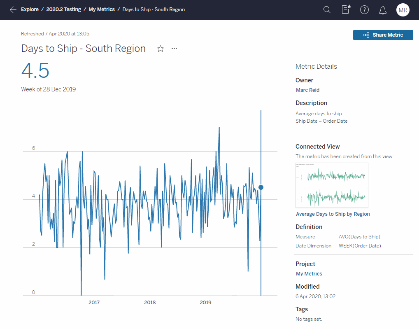This screenshot has width=419, height=329.
Task: Click the Connected View thumbnail
Action: click(332, 185)
